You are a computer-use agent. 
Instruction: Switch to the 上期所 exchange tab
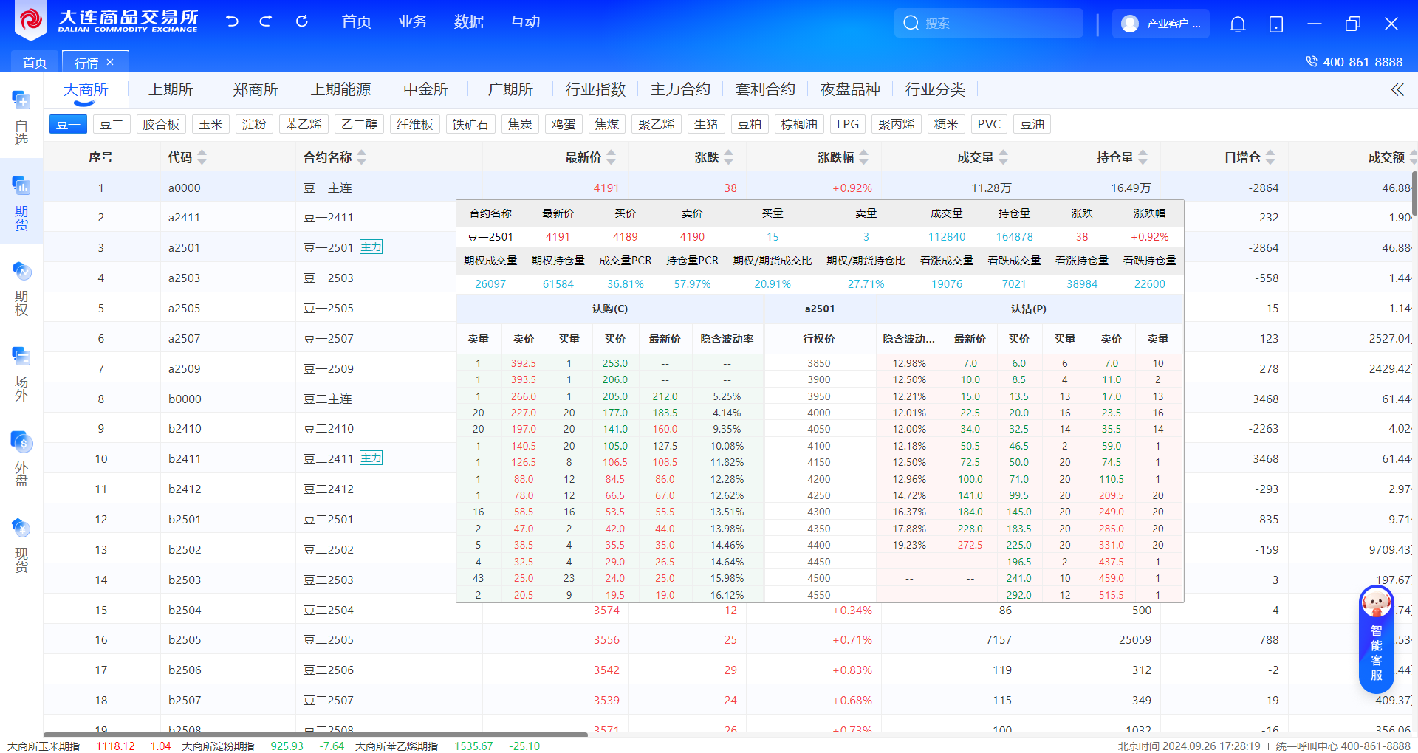click(x=171, y=89)
